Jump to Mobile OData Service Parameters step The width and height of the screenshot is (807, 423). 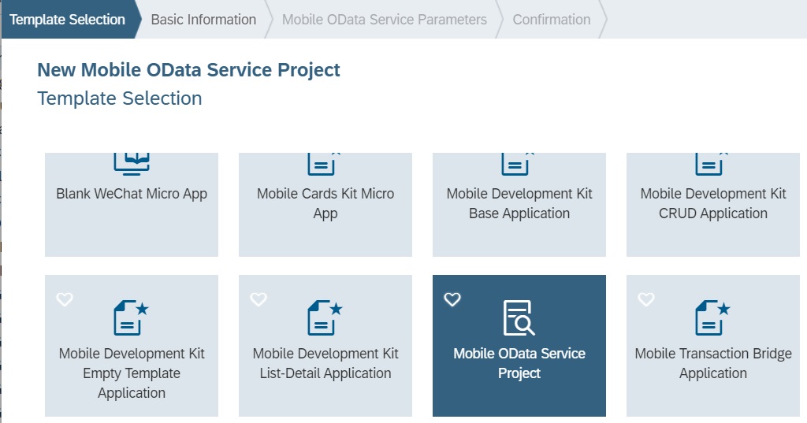[x=385, y=20]
